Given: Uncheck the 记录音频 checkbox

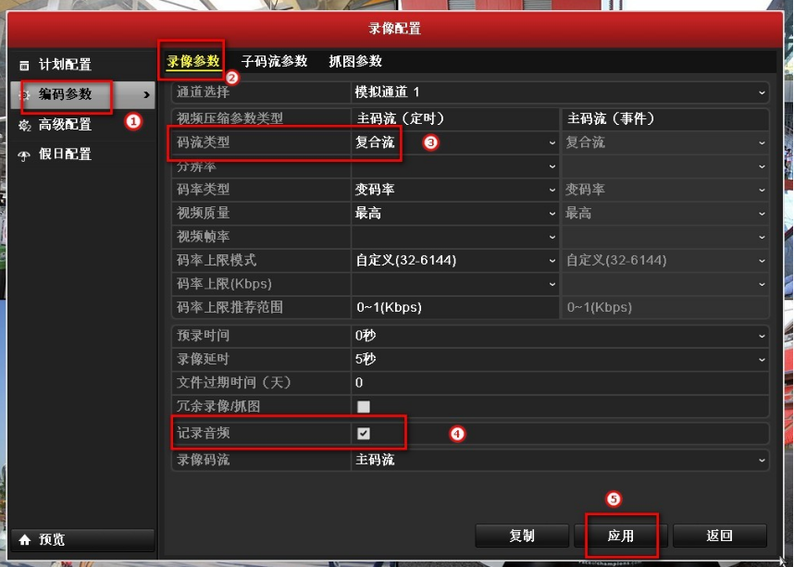Looking at the screenshot, I should (x=363, y=434).
